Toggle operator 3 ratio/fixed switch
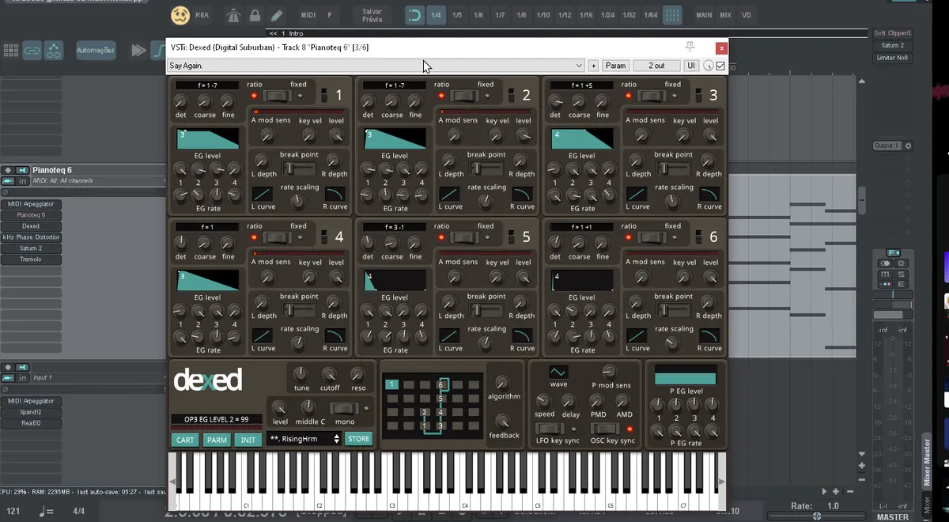This screenshot has width=949, height=522. coord(651,96)
